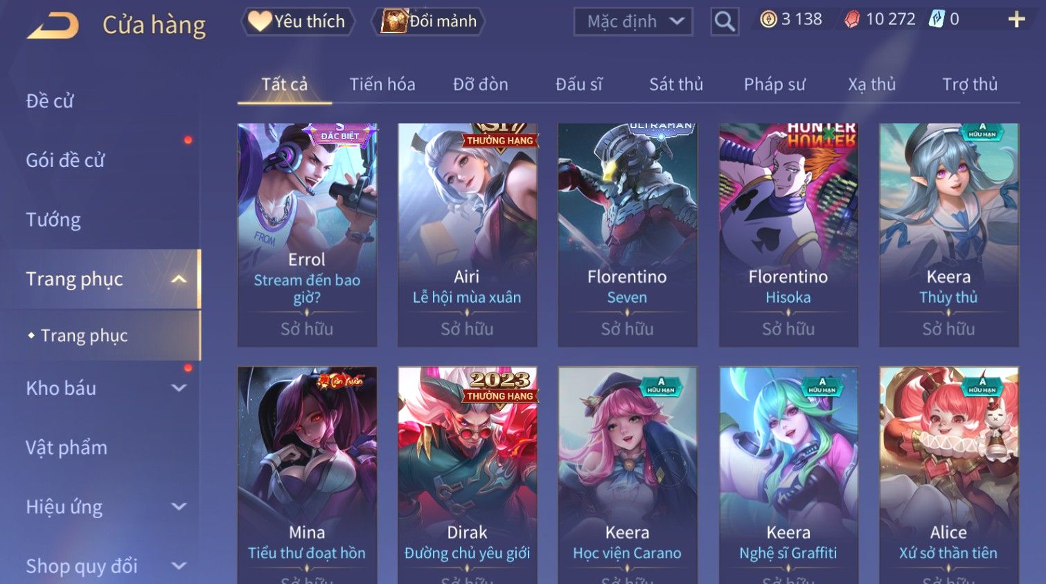Select the Pháp sư tab
The width and height of the screenshot is (1046, 584).
(774, 85)
